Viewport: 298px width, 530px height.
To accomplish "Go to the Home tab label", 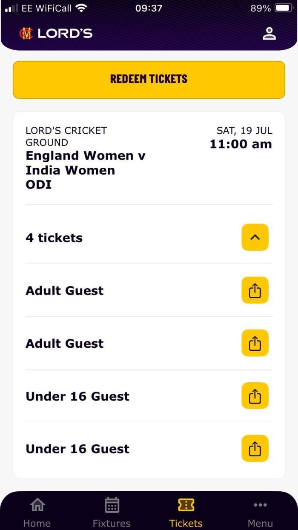I will pyautogui.click(x=37, y=523).
